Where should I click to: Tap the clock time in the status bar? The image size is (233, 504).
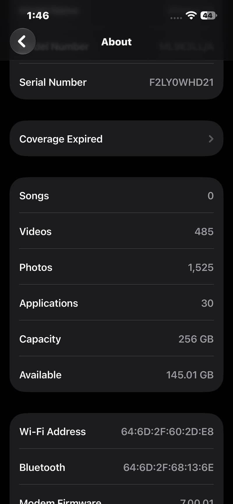[x=38, y=15]
